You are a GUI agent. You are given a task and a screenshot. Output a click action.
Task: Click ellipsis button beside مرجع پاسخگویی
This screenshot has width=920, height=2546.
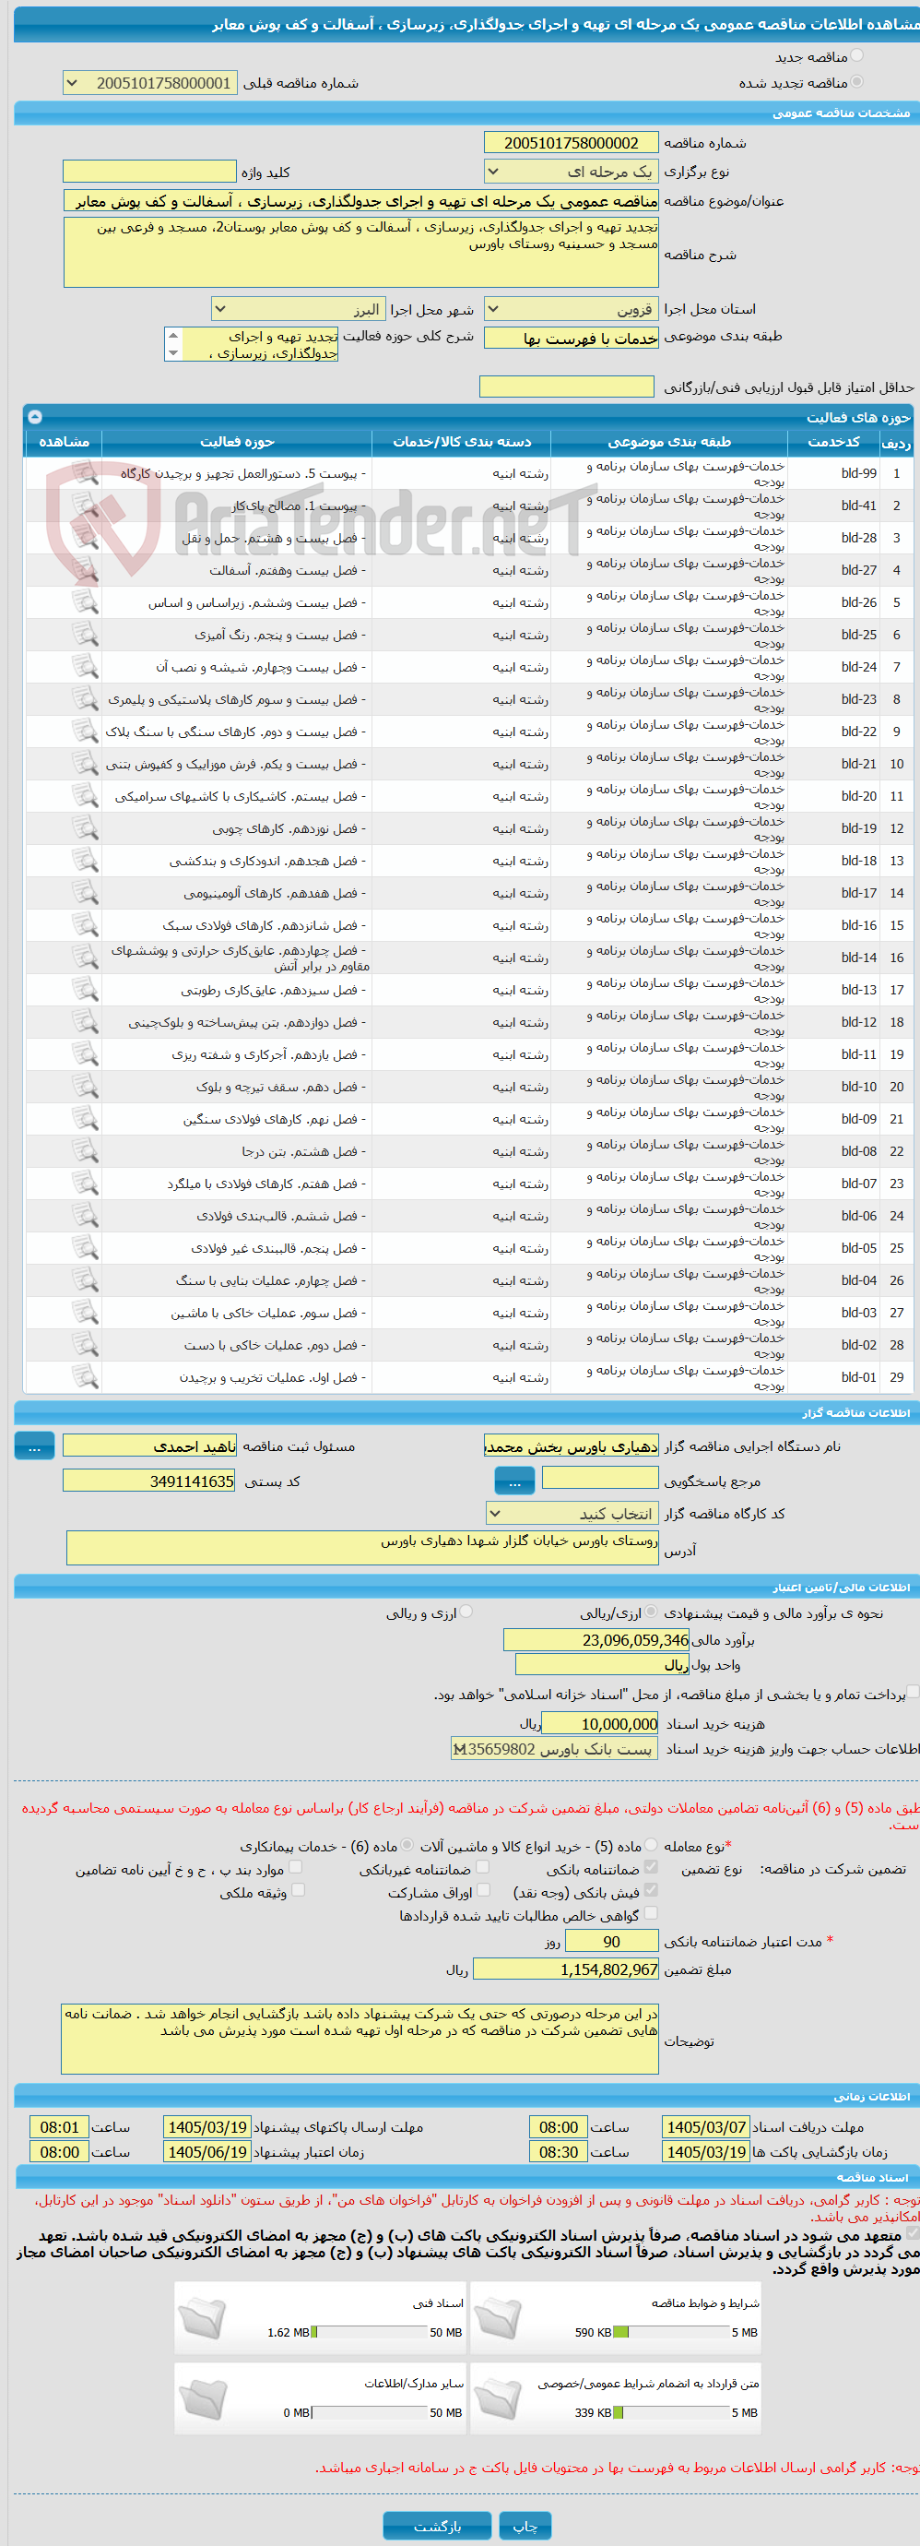click(x=513, y=1481)
